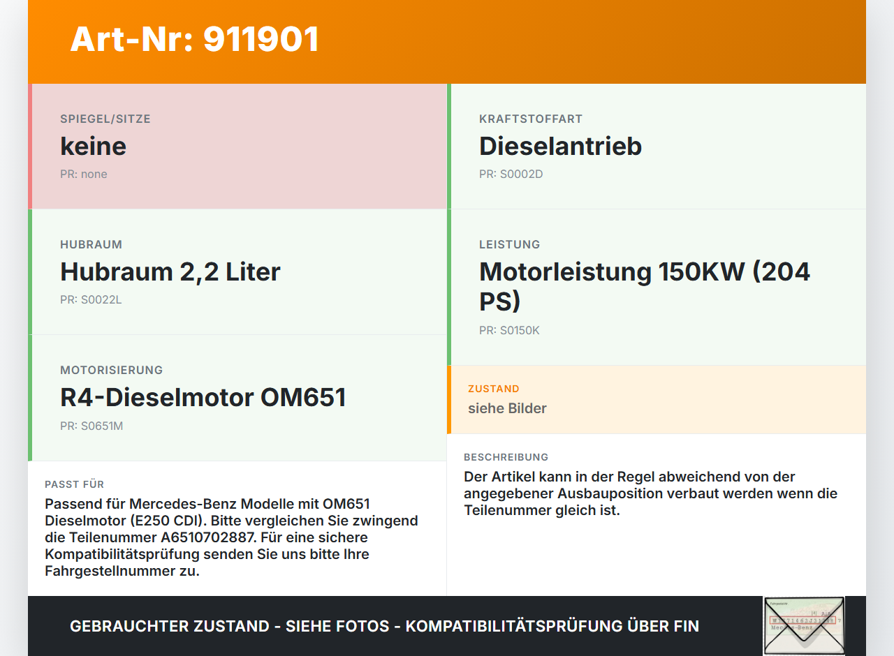Click the value 'keine'

point(94,146)
